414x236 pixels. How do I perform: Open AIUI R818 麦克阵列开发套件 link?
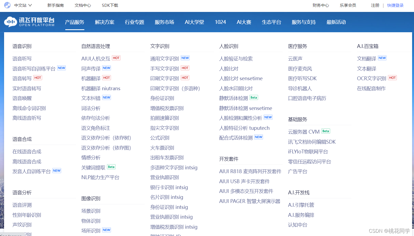pos(250,172)
